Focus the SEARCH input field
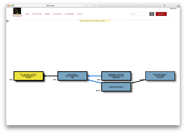186x134 pixels. click(x=139, y=14)
